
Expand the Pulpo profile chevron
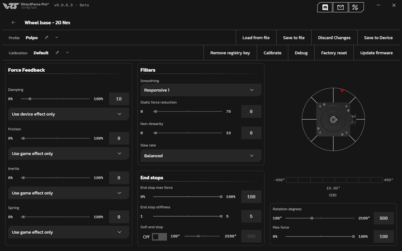(57, 37)
